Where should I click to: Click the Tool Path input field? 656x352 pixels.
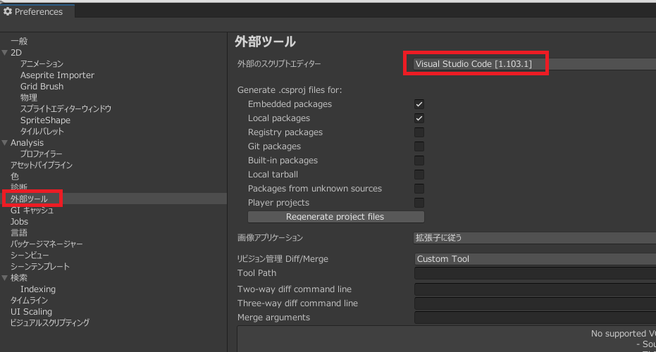[x=535, y=273]
